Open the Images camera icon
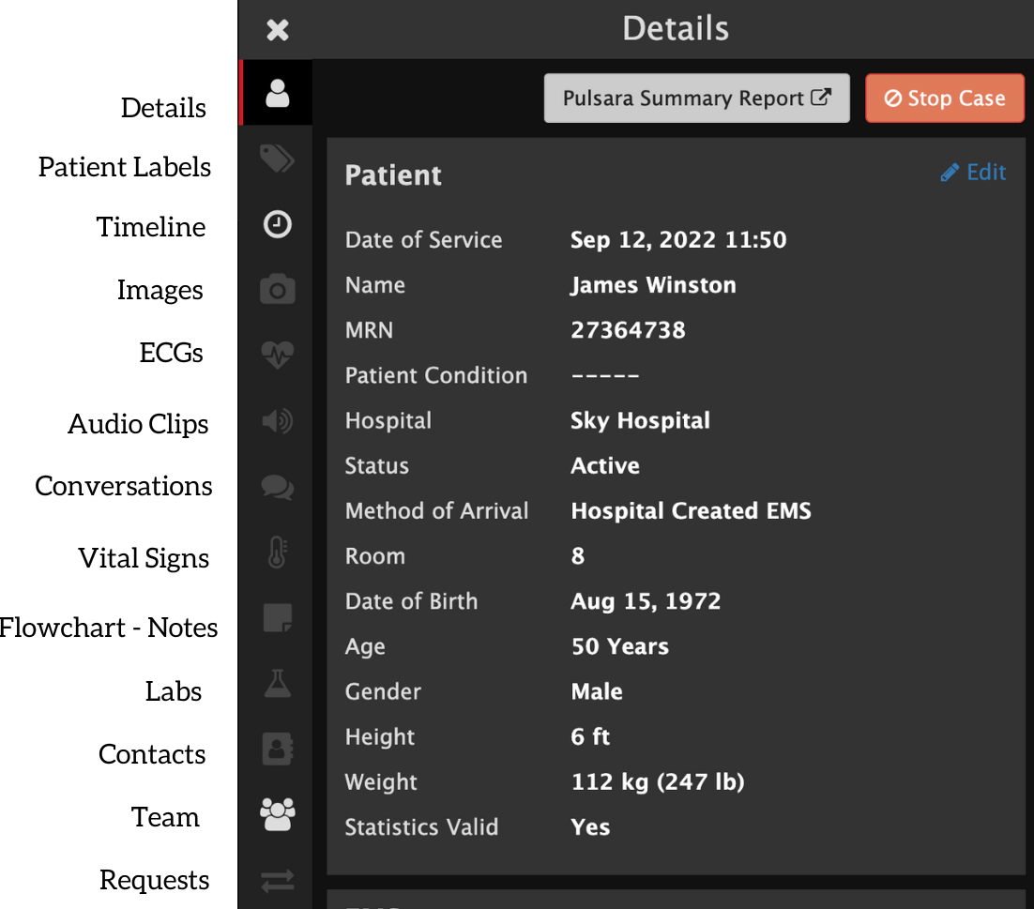This screenshot has height=909, width=1034. tap(278, 289)
